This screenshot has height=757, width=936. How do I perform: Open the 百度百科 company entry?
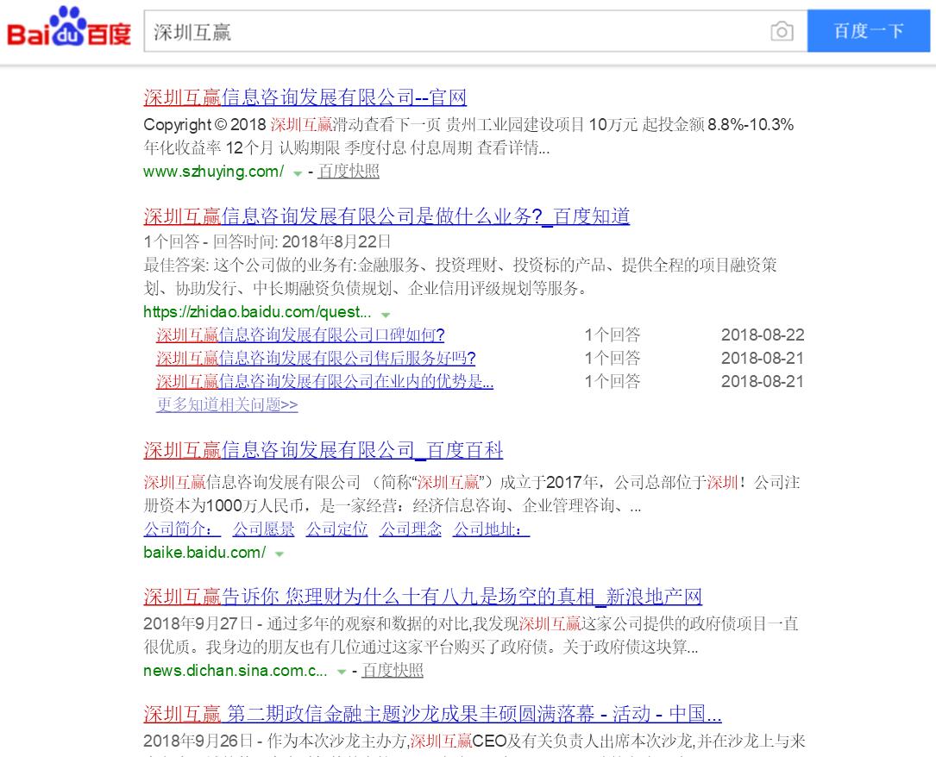coord(323,450)
